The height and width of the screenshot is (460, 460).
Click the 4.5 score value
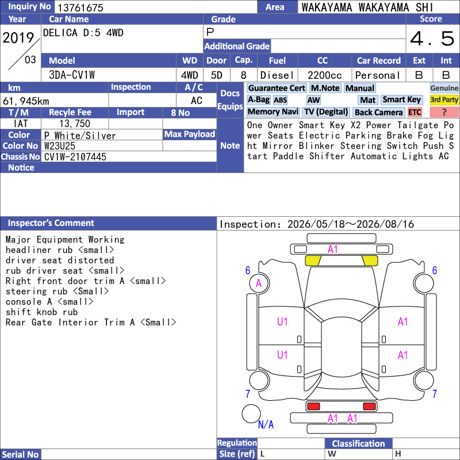tap(432, 39)
